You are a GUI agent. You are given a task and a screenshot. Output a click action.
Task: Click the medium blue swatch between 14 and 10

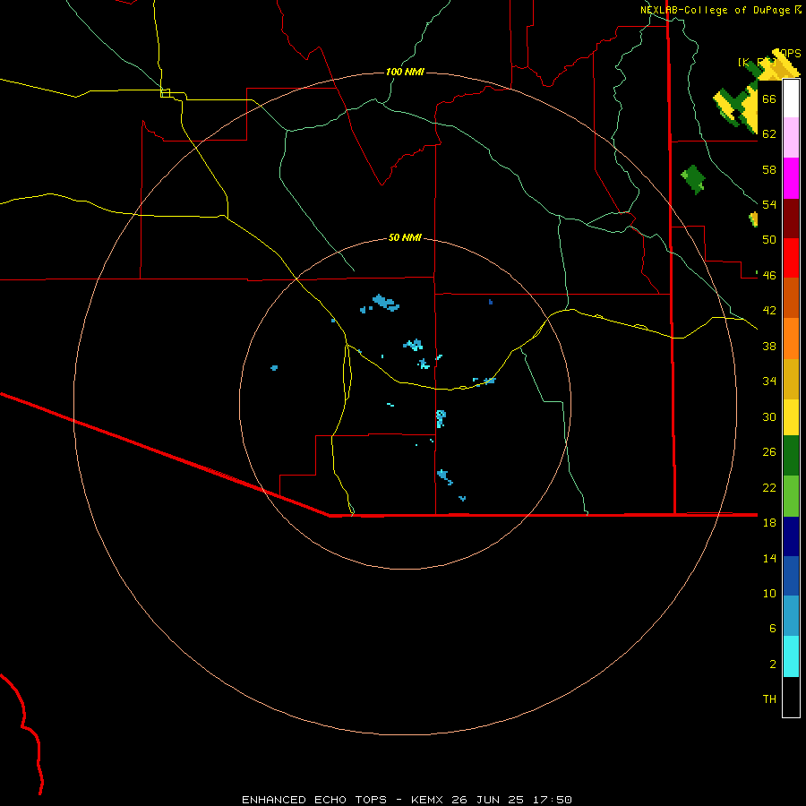pyautogui.click(x=791, y=576)
